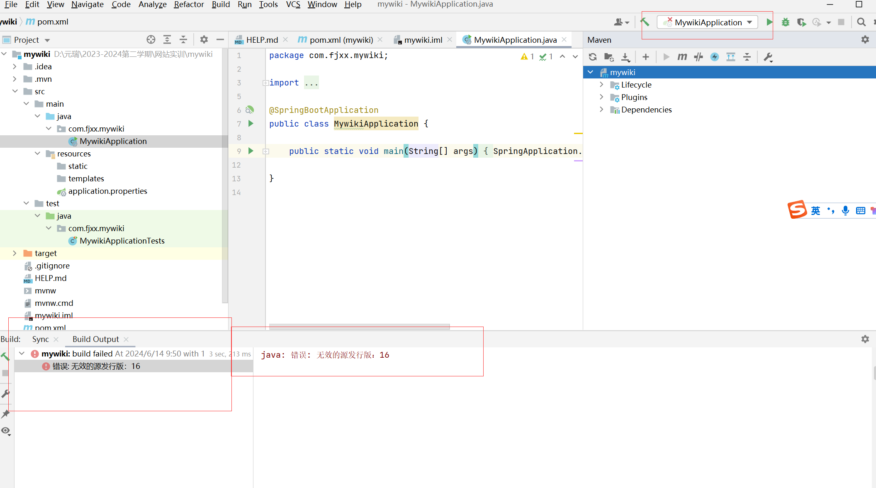Expand all in Project tree icon
Image resolution: width=876 pixels, height=488 pixels.
coord(167,39)
